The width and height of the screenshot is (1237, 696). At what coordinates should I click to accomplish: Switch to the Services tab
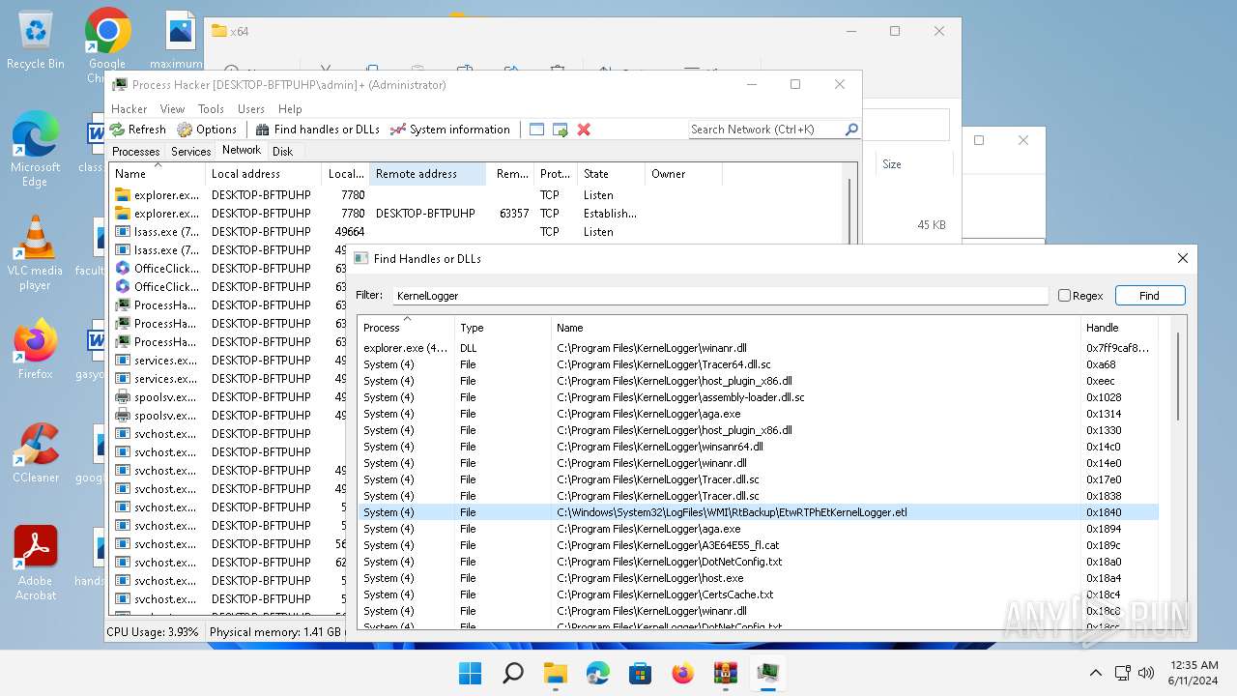[x=190, y=151]
